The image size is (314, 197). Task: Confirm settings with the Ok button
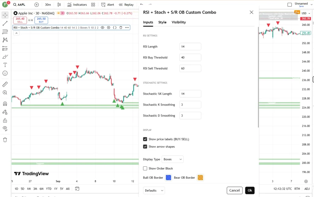tap(250, 190)
